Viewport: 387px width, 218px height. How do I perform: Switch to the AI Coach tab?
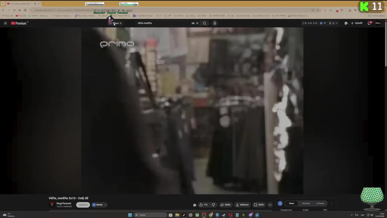tap(320, 203)
